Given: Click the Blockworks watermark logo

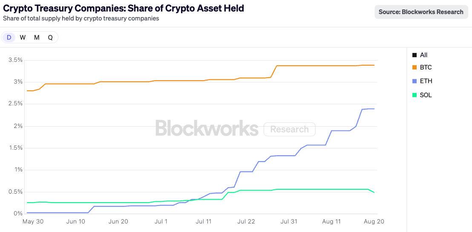Looking at the screenshot, I should (207, 128).
